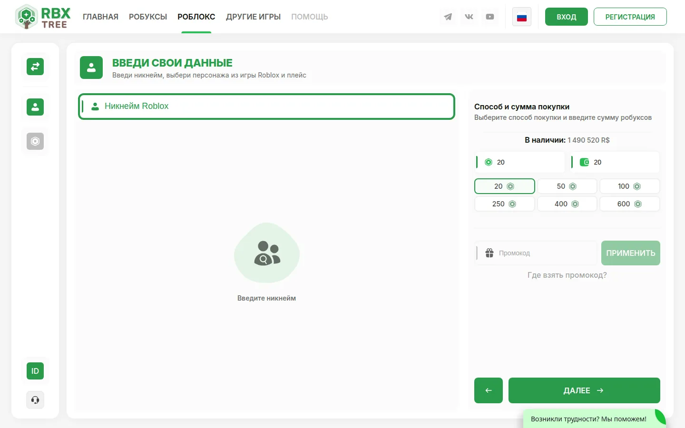Image resolution: width=685 pixels, height=428 pixels.
Task: Select the 600 Robux preset
Action: pyautogui.click(x=630, y=204)
